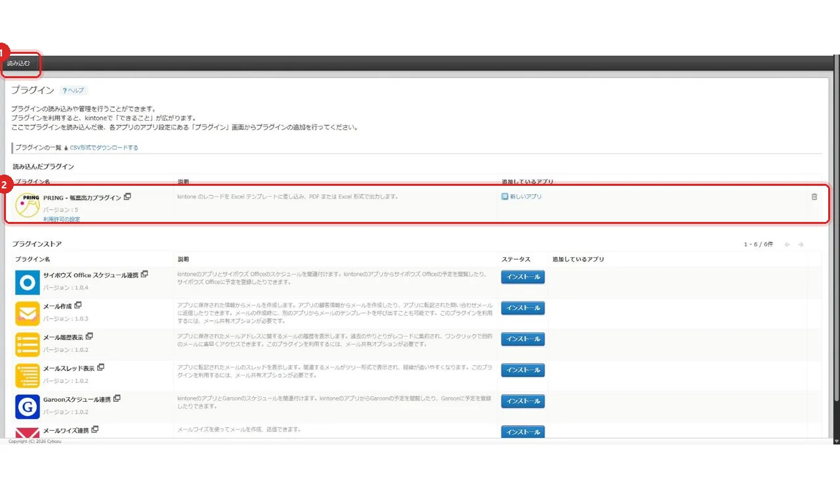
Task: Click the PRING plugin logo icon
Action: point(27,205)
